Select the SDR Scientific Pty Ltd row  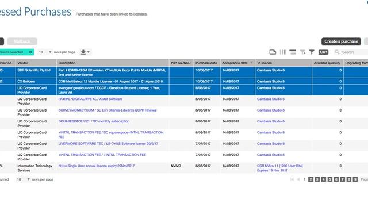tap(184, 72)
